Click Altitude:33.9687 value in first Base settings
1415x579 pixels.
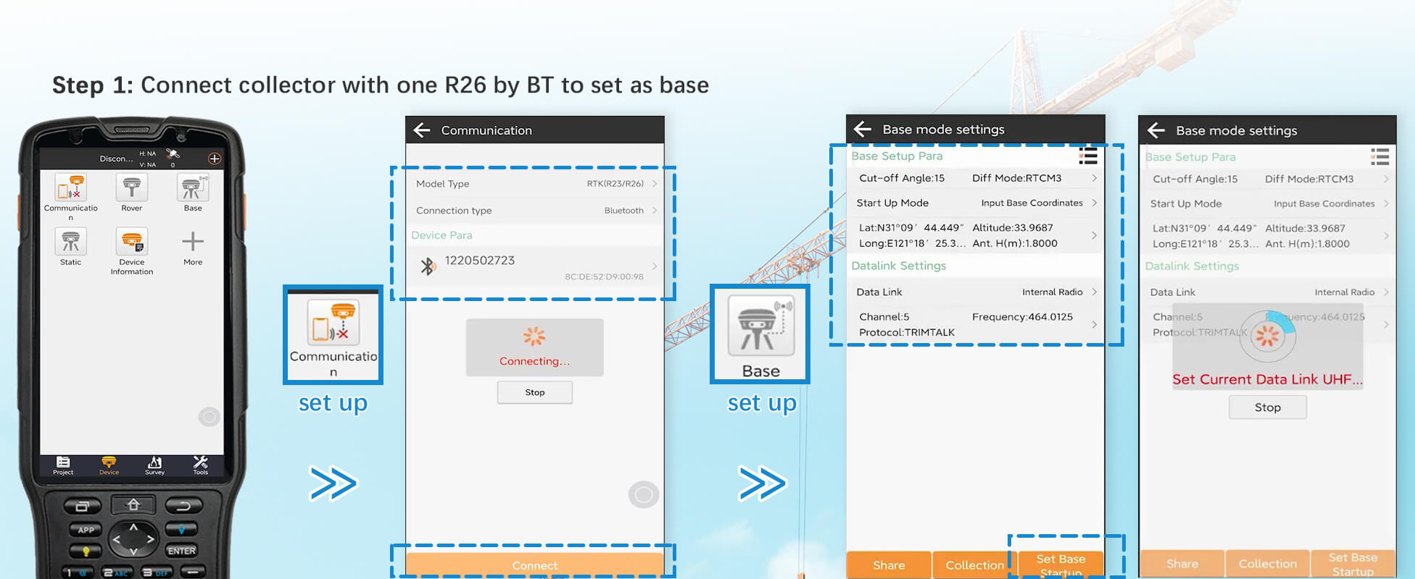(x=1013, y=227)
